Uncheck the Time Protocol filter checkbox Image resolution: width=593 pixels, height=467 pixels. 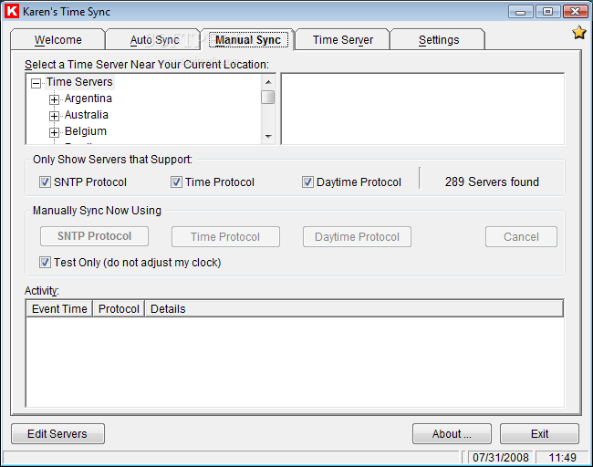[x=176, y=182]
